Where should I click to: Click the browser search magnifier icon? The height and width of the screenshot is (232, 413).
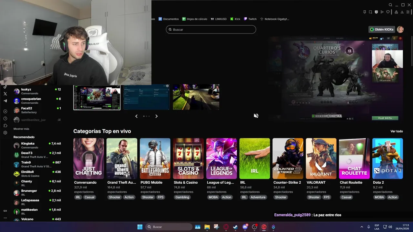390,5
